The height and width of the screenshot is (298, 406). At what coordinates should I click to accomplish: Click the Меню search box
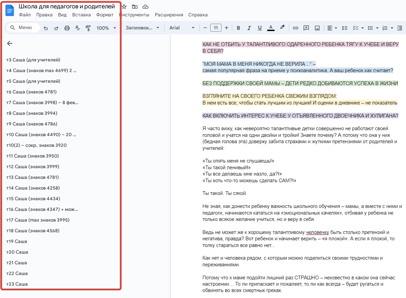23,28
